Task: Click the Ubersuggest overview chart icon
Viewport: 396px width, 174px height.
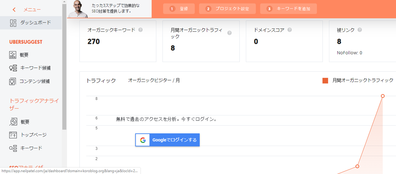Action: click(13, 55)
